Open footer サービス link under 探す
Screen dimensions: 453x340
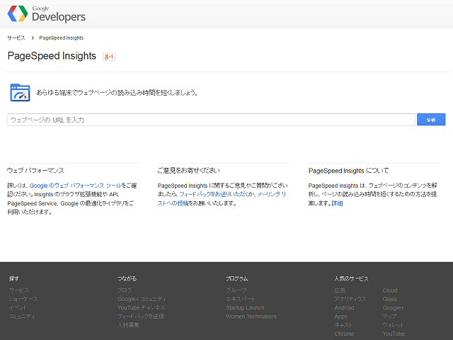pyautogui.click(x=19, y=290)
